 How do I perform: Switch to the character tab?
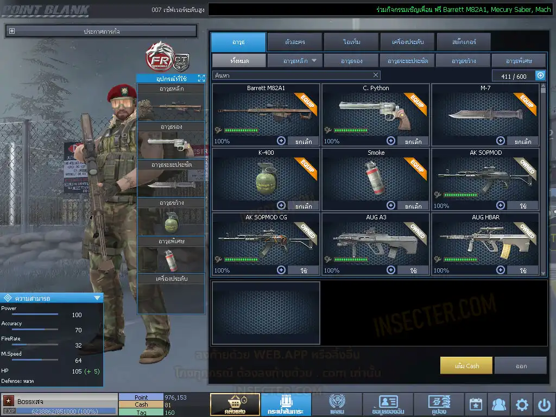[x=294, y=42]
